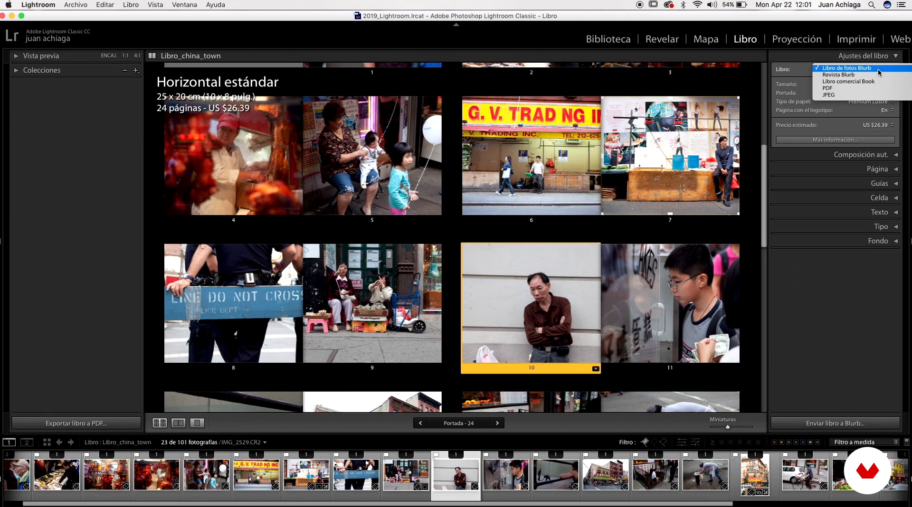Expand the Fondo panel

[896, 241]
